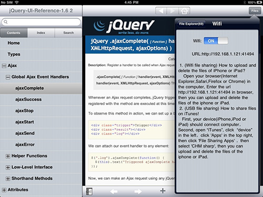Go back to File Explorer(69)
Image resolution: width=263 pixels, height=197 pixels.
pos(191,24)
